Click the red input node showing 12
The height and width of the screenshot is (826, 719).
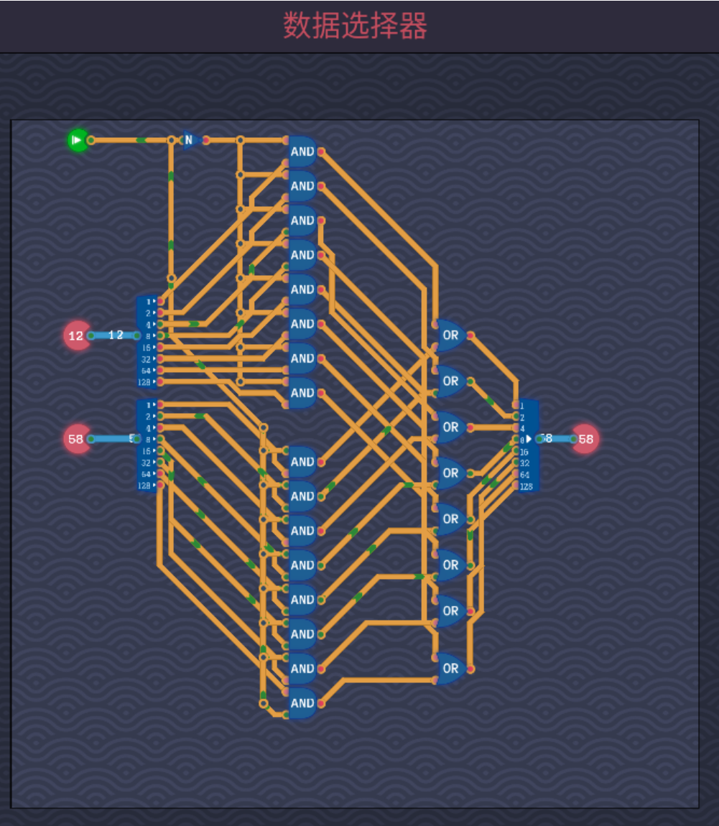[76, 335]
